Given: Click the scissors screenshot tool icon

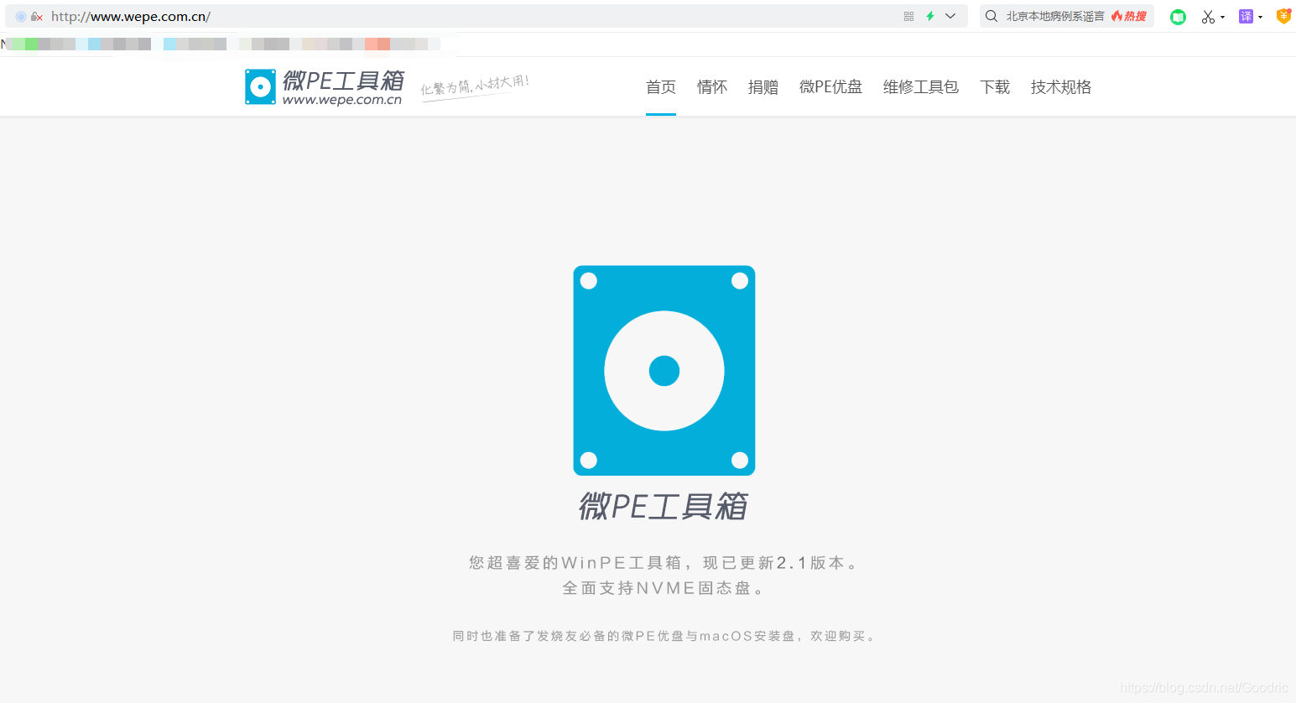Looking at the screenshot, I should click(1208, 17).
